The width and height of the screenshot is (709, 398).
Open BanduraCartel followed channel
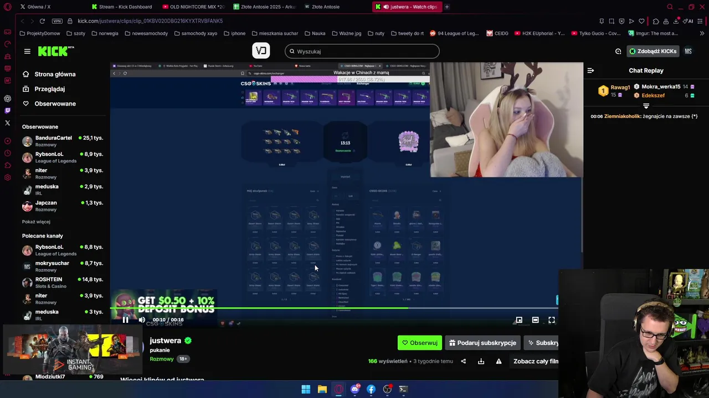pos(63,141)
